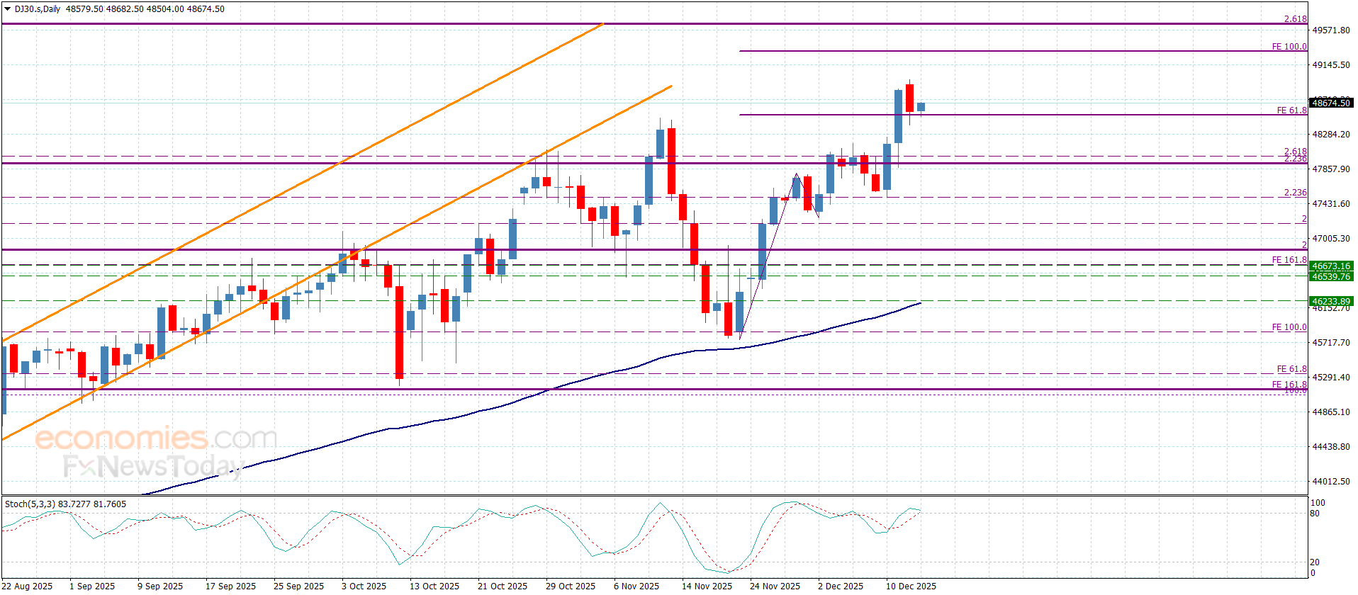This screenshot has height=595, width=1358.
Task: Select the green 46539.76 level tag
Action: tap(1331, 276)
